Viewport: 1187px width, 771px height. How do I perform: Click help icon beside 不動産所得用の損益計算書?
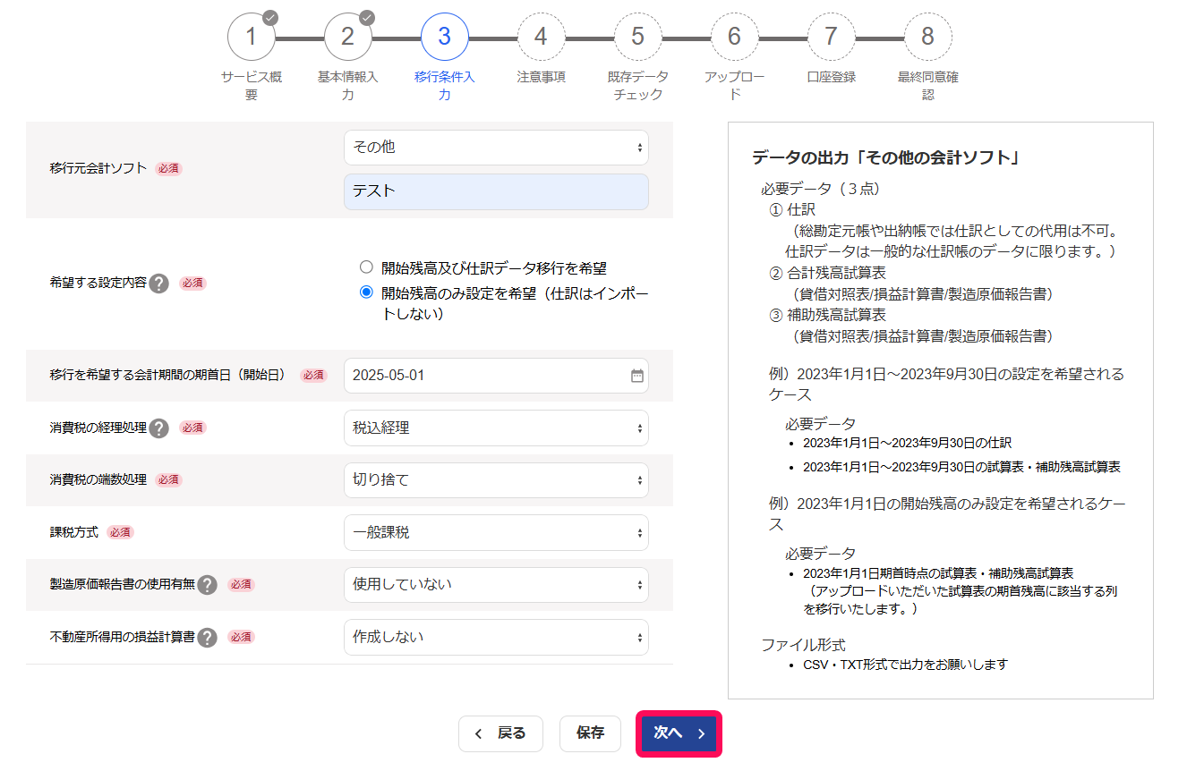click(208, 638)
